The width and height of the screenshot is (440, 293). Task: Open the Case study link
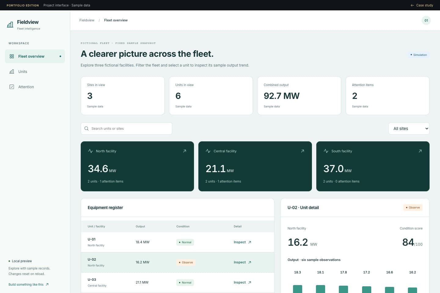tap(422, 5)
